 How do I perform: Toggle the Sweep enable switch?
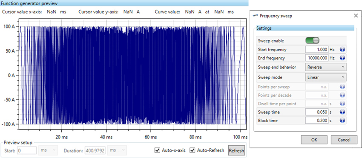(312, 41)
